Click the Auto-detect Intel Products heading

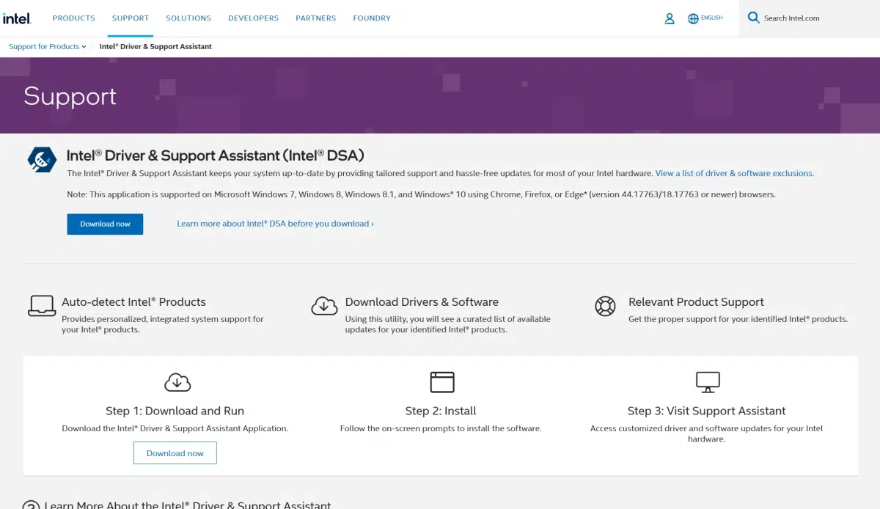[x=133, y=301]
